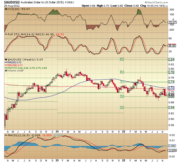Click the candlestick icon beside $AUDUSD (Weekly)

click(x=6, y=59)
